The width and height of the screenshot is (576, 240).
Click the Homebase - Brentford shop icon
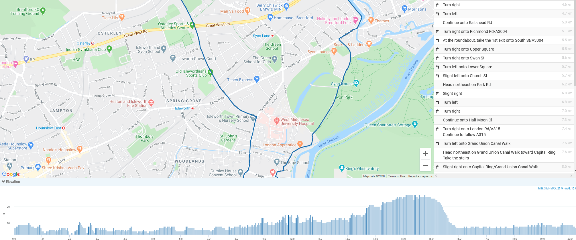point(270,17)
